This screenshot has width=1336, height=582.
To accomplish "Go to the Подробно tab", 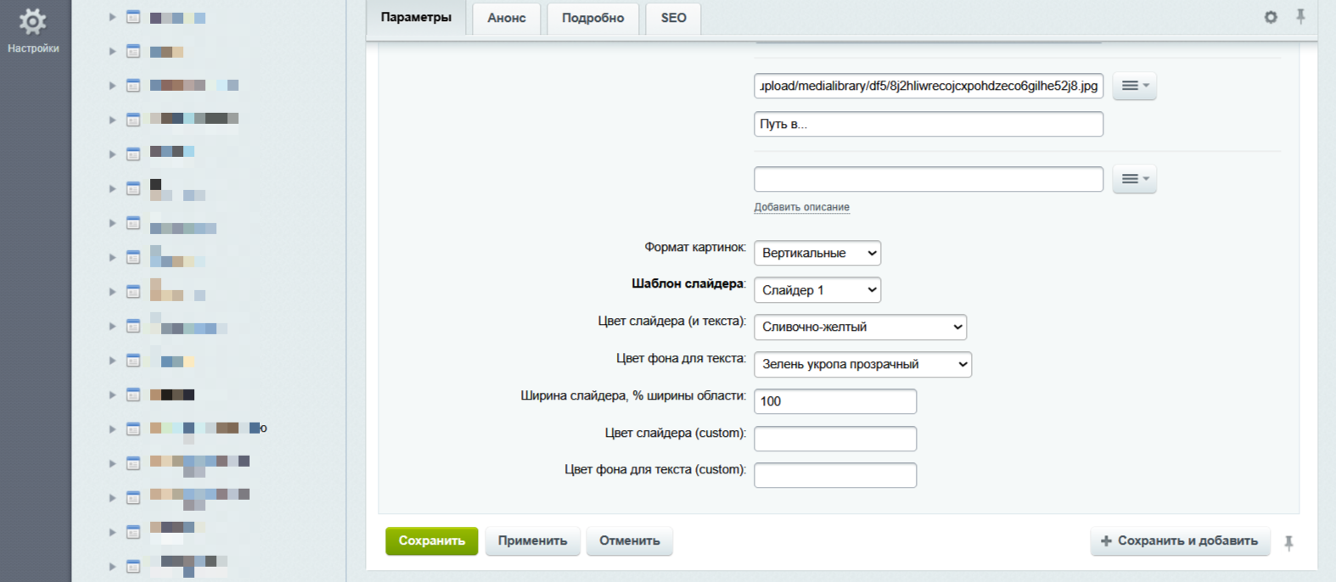I will [592, 18].
